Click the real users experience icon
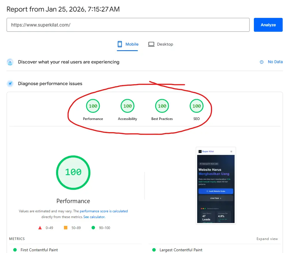 coord(10,62)
